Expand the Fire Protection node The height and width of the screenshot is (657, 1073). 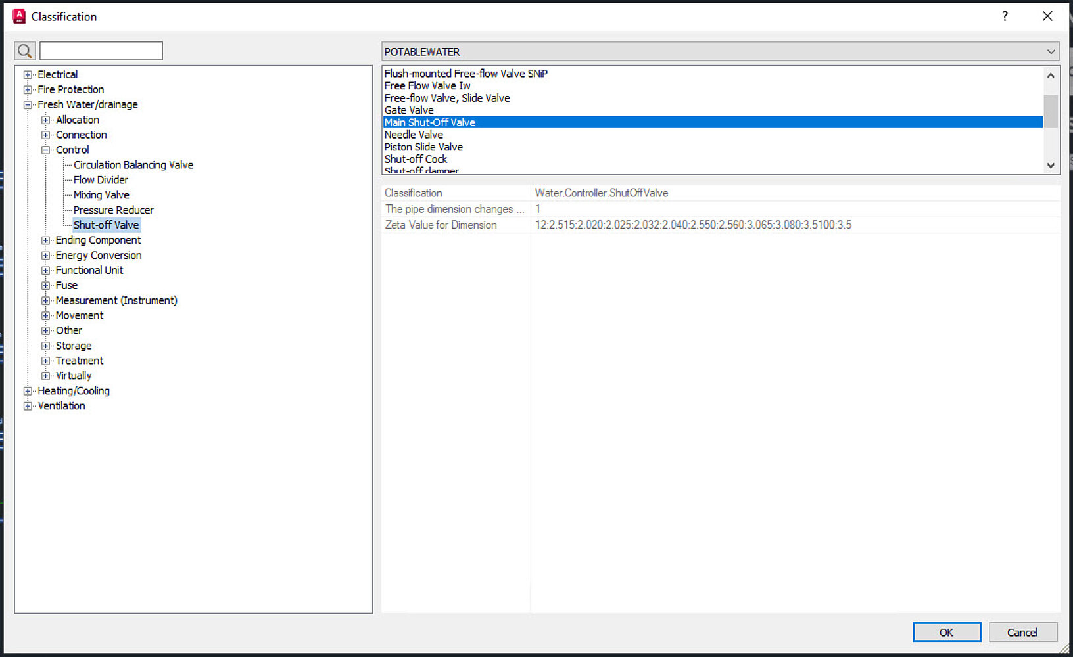coord(28,90)
